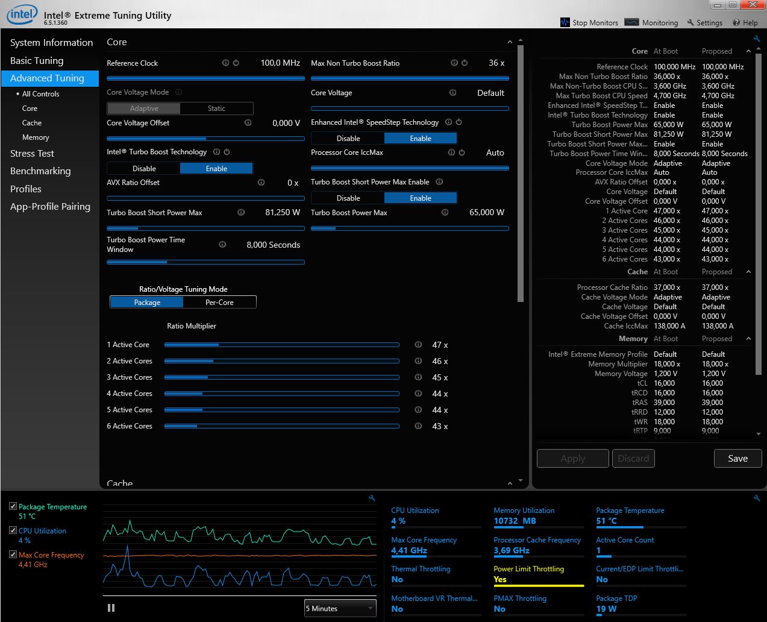The width and height of the screenshot is (767, 622).
Task: Pause the monitoring graph
Action: pyautogui.click(x=111, y=608)
